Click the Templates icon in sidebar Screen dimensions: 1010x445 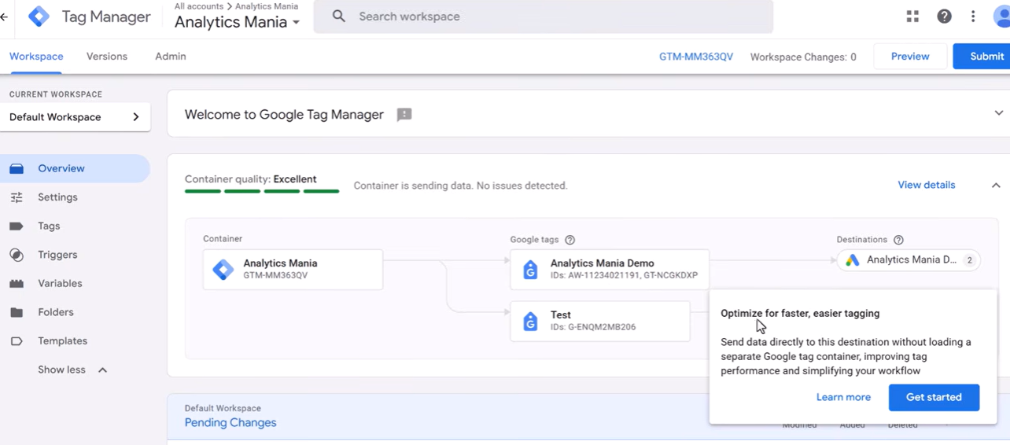click(x=17, y=341)
